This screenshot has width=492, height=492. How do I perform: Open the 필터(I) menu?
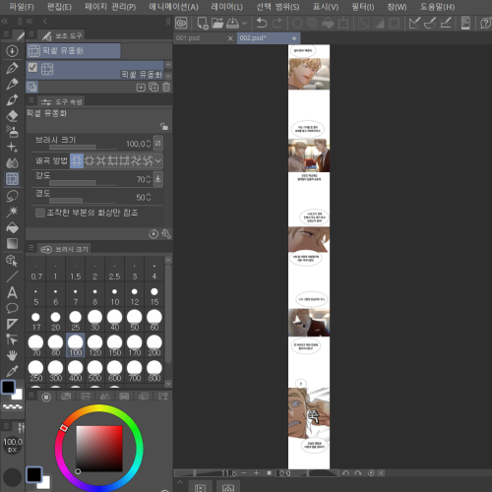click(363, 7)
